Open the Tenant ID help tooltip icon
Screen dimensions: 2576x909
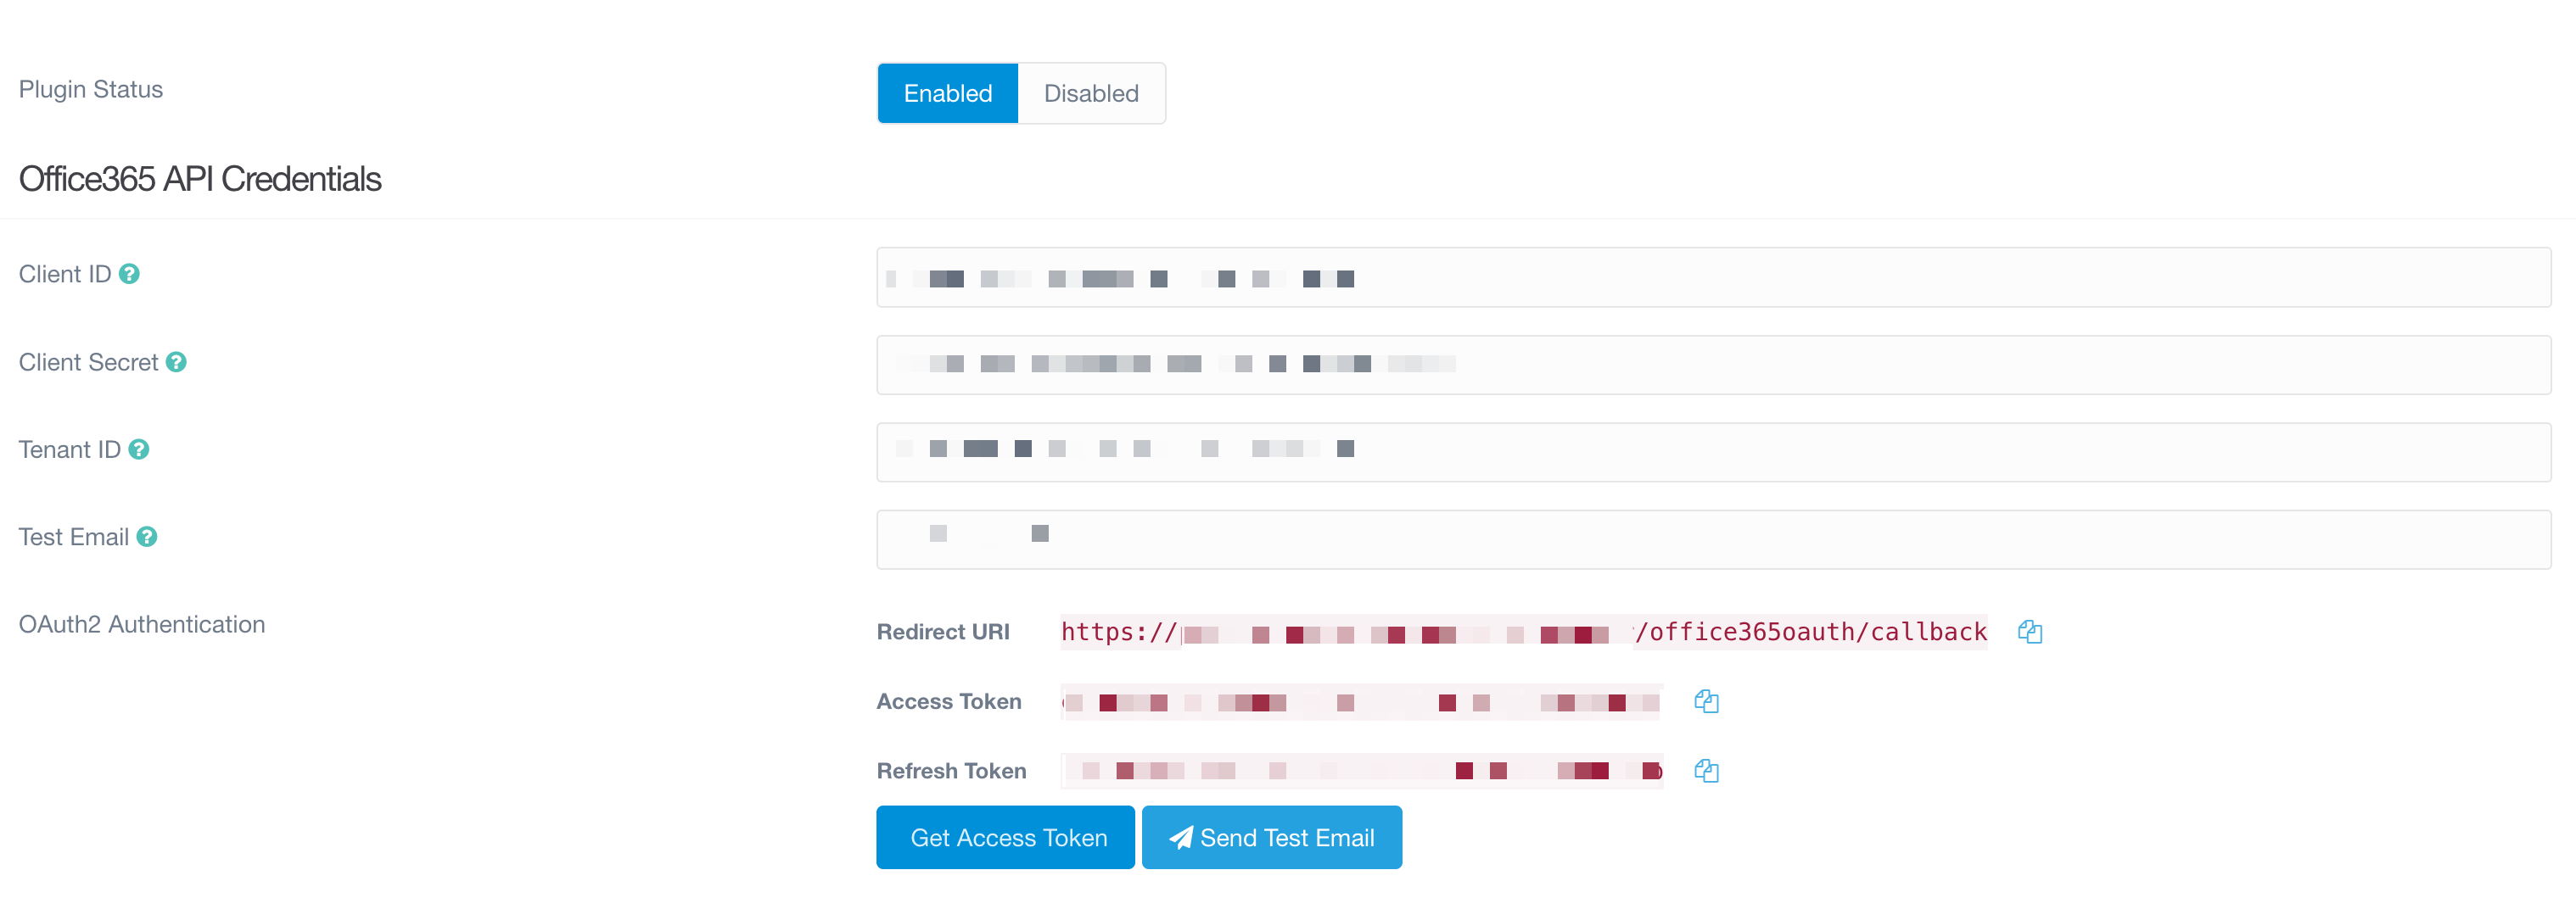[x=139, y=449]
